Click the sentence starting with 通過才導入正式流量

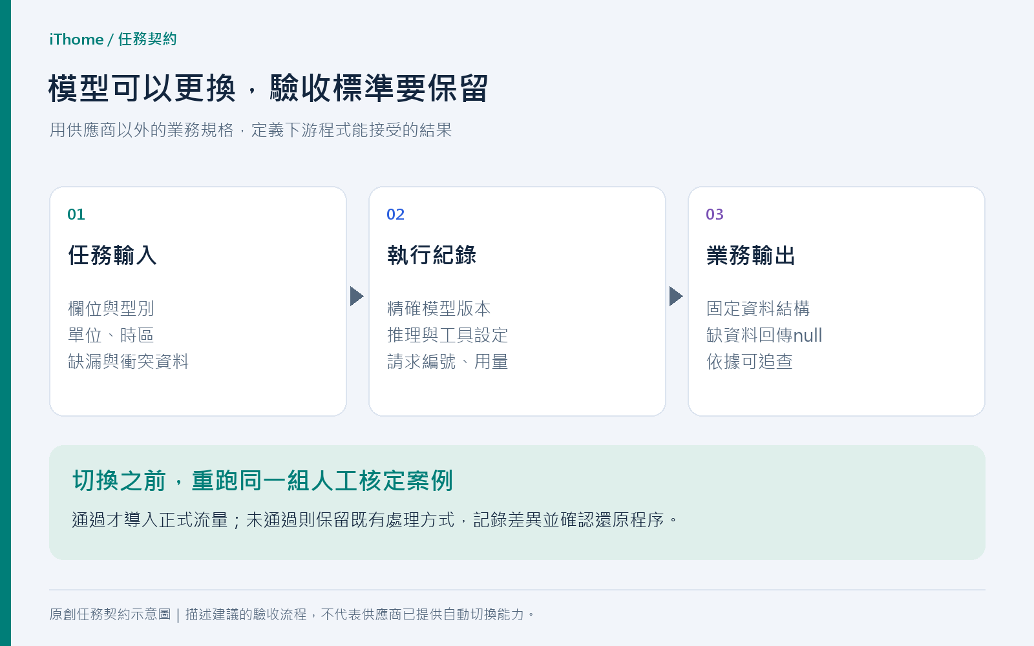click(x=375, y=520)
